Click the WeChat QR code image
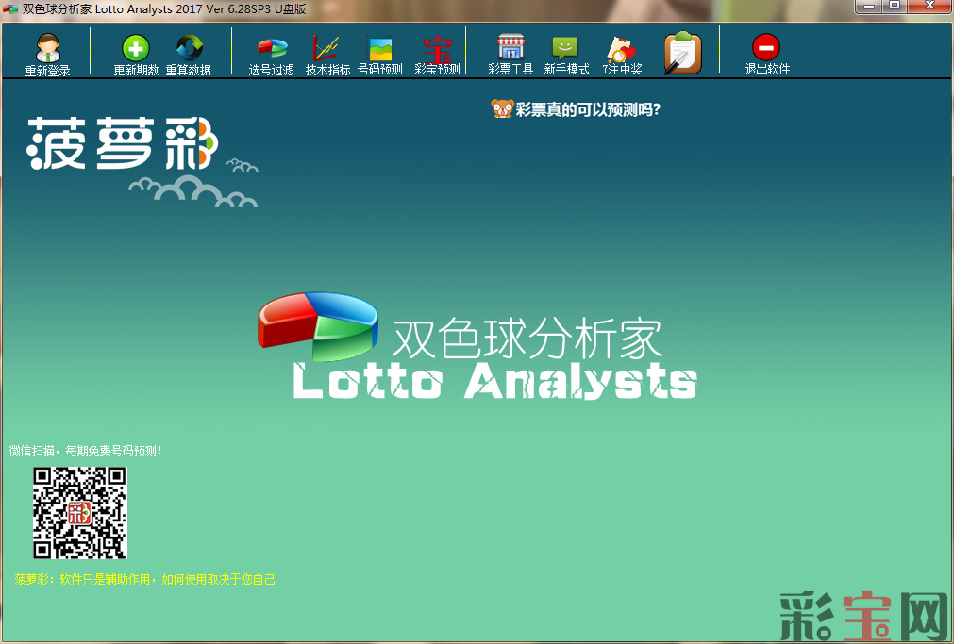This screenshot has height=644, width=954. [x=80, y=513]
